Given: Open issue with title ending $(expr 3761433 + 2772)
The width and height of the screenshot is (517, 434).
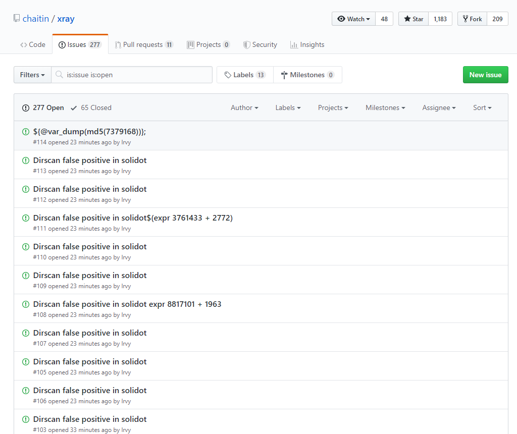Looking at the screenshot, I should click(x=133, y=218).
